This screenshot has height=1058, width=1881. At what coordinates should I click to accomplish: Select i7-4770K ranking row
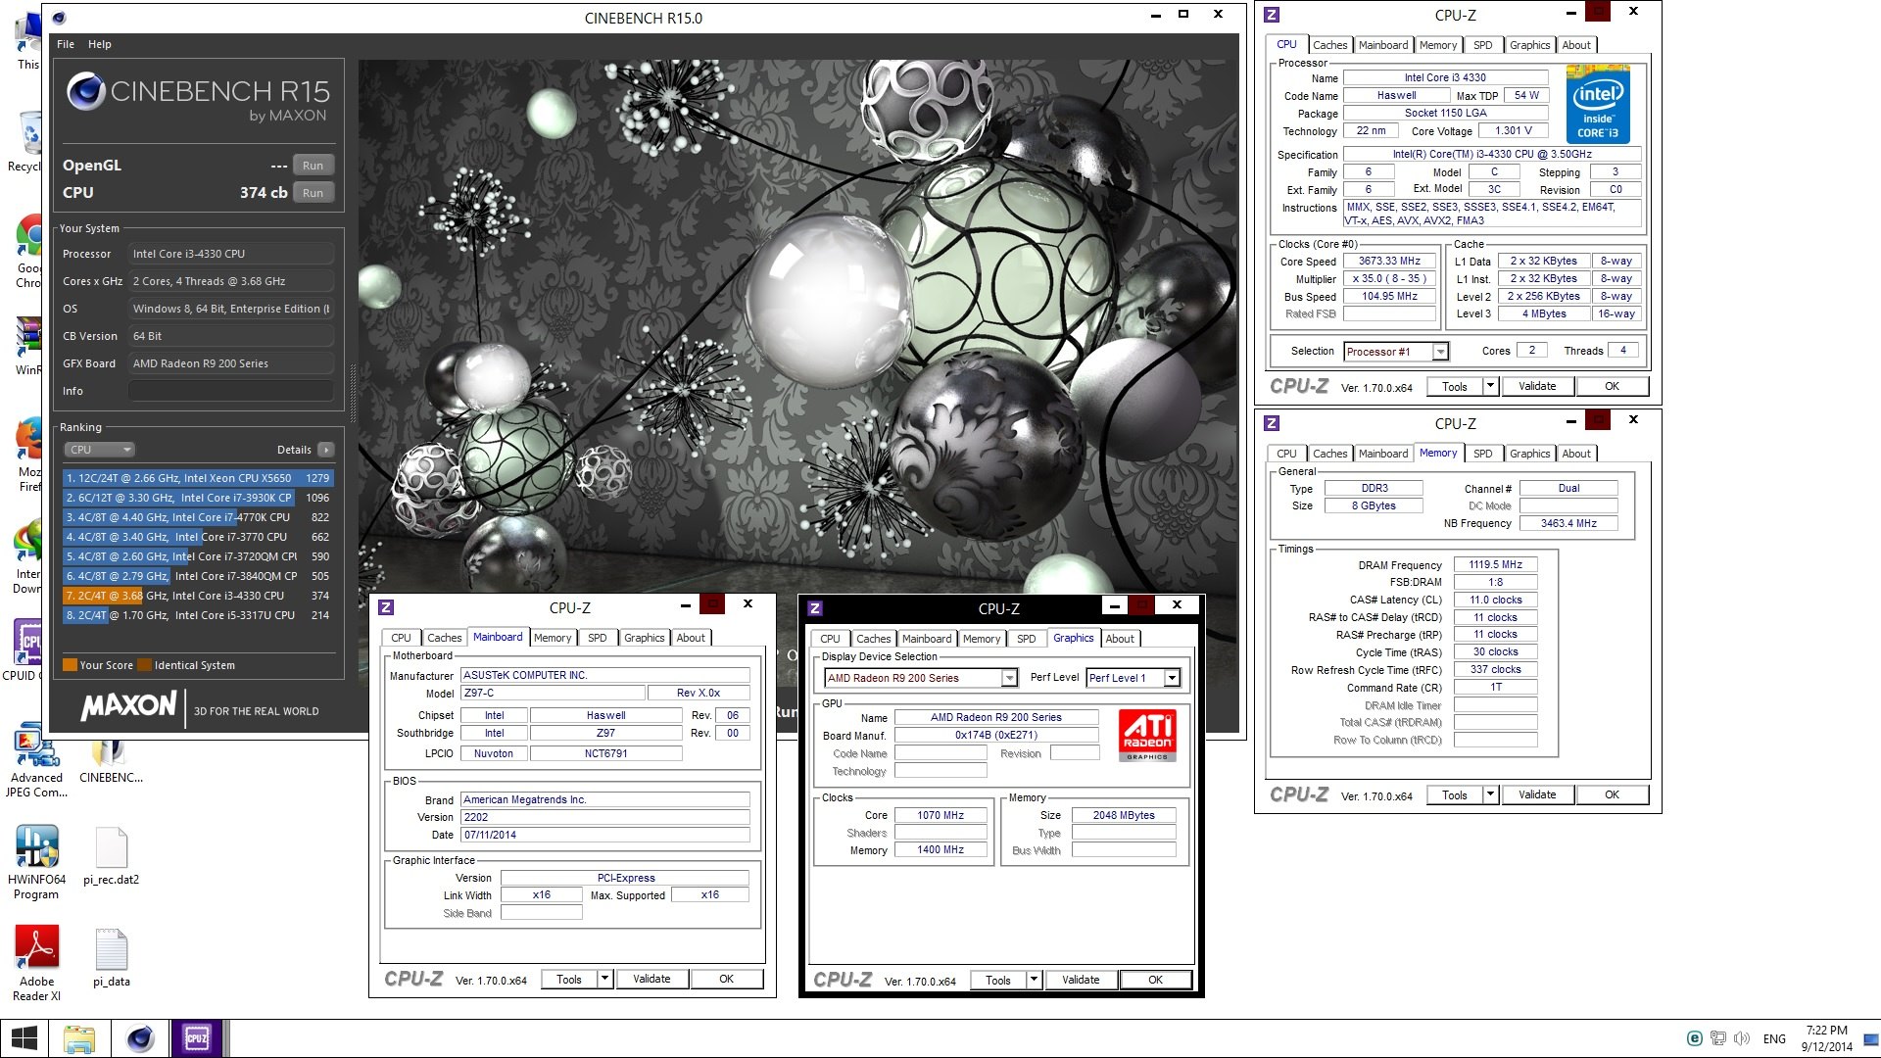[x=198, y=517]
